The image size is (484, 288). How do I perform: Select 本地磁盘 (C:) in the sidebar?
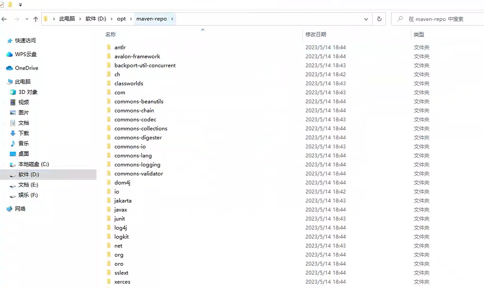tap(33, 164)
